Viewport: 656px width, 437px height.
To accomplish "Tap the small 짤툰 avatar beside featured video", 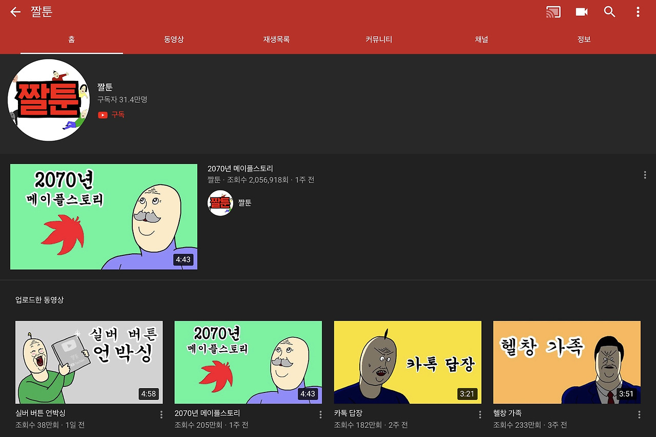I will 220,203.
